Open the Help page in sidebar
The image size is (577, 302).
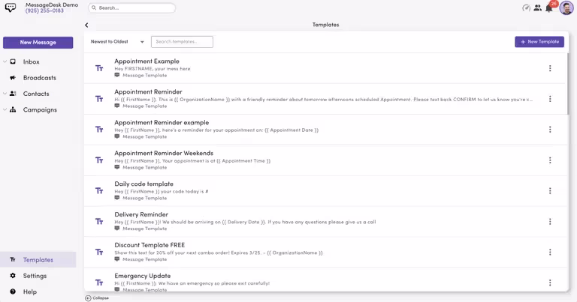click(x=30, y=292)
